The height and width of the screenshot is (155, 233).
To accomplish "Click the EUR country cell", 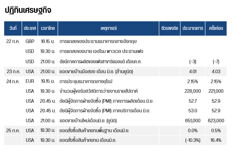I will pos(30,81).
